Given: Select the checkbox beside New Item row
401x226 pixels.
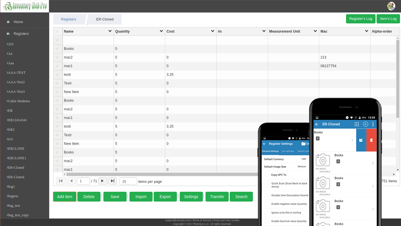Looking at the screenshot, I should tap(57, 92).
